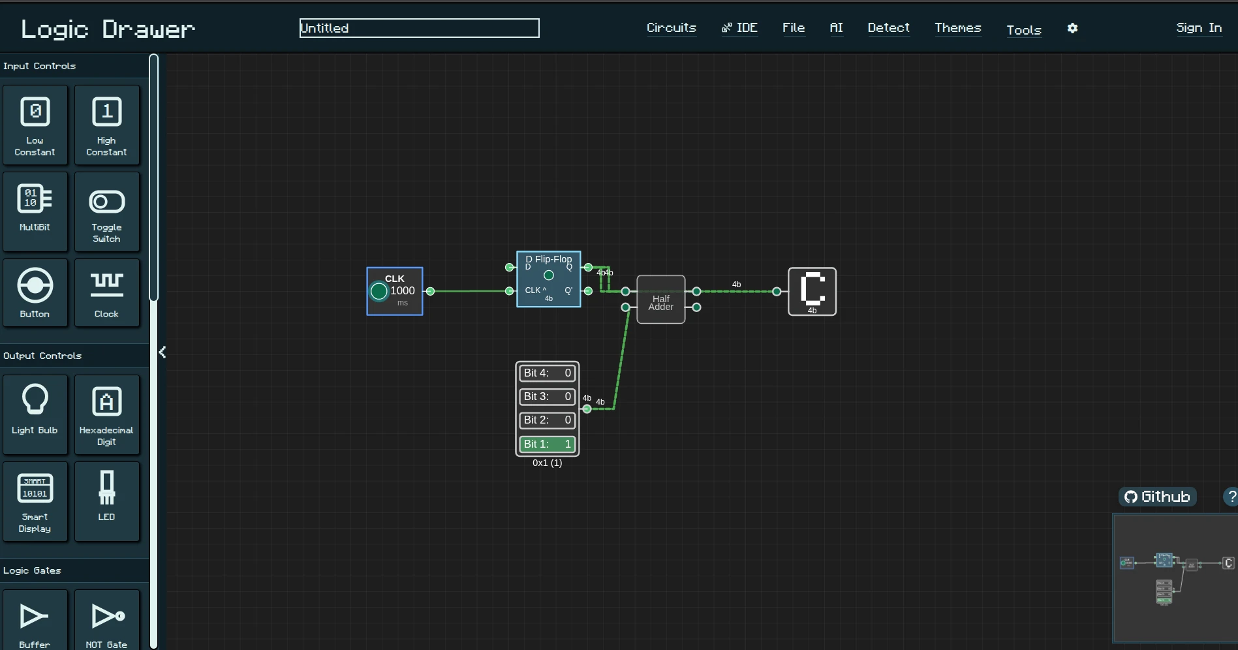The image size is (1238, 650).
Task: Rename the circuit in the Untitled field
Action: [418, 27]
